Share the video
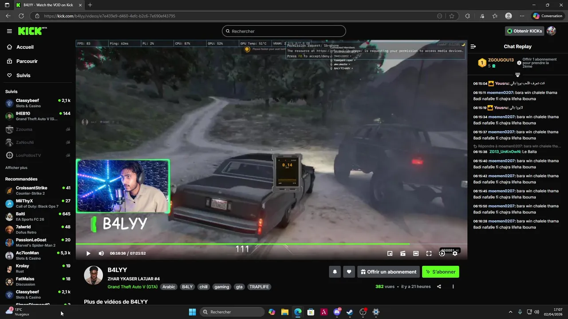The width and height of the screenshot is (568, 319). point(439,287)
